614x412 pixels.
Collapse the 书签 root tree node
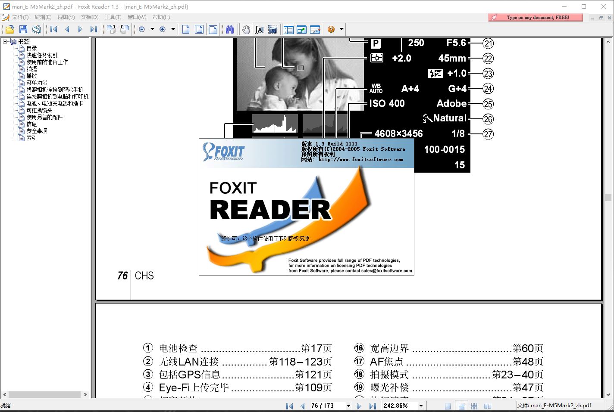click(x=5, y=41)
